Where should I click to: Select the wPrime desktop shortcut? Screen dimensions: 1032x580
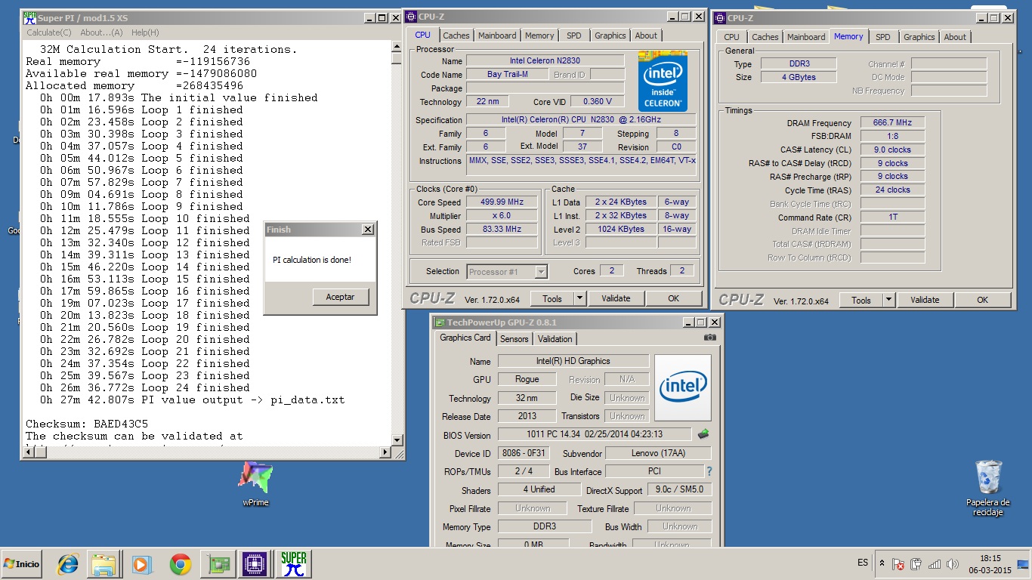click(x=255, y=484)
